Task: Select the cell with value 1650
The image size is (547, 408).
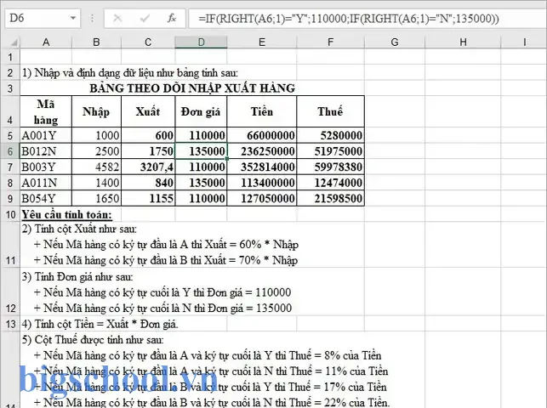Action: pyautogui.click(x=97, y=198)
